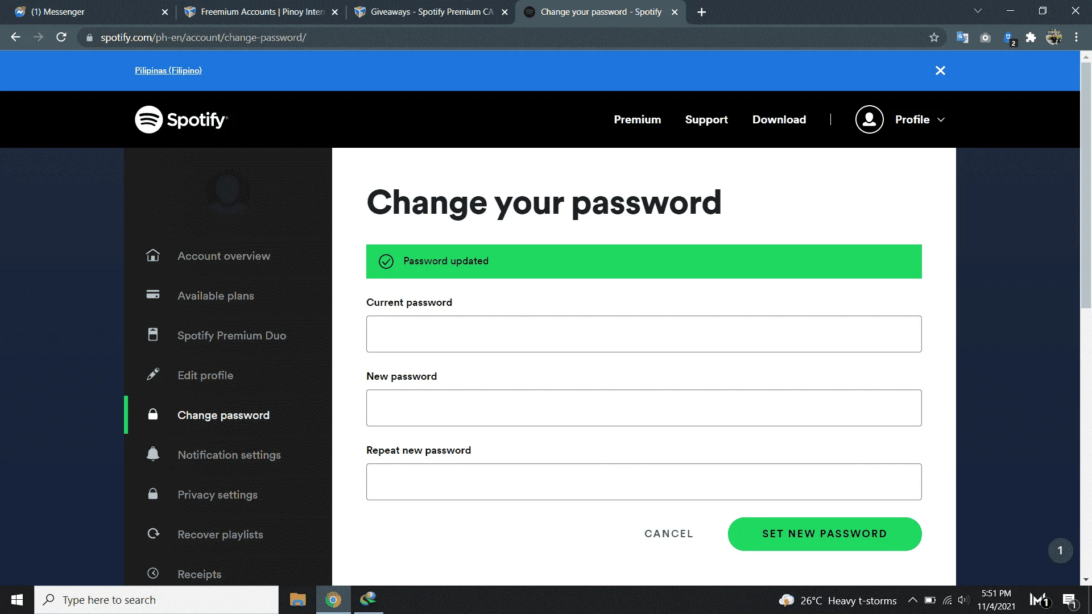Image resolution: width=1092 pixels, height=614 pixels.
Task: Click the taskbar search box
Action: 156,600
